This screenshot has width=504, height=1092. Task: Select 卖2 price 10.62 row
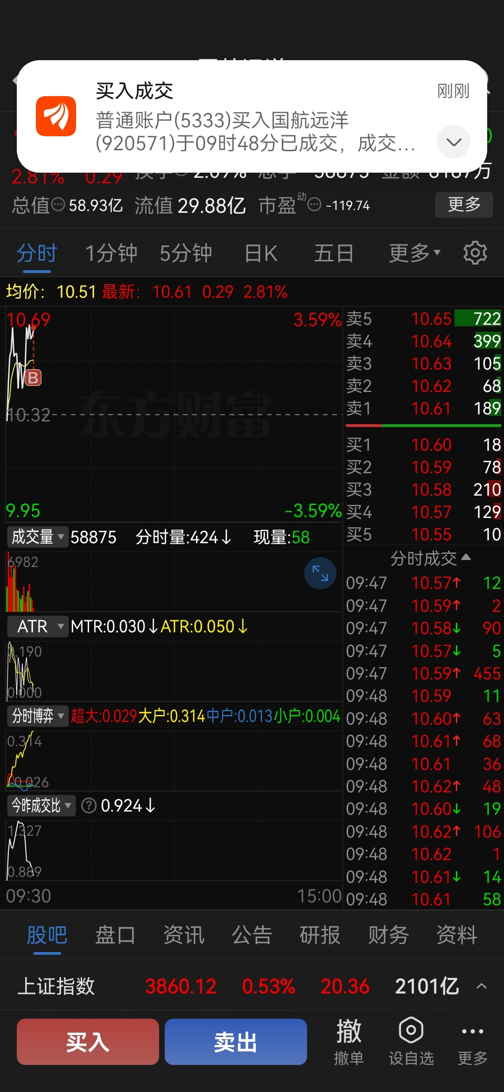(424, 386)
